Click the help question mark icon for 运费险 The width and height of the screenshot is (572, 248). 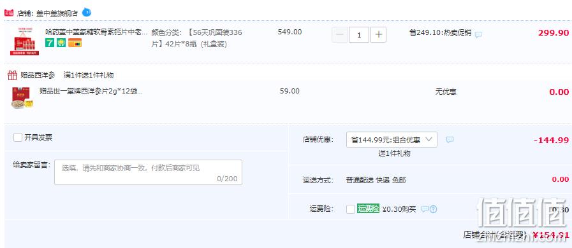click(x=433, y=209)
